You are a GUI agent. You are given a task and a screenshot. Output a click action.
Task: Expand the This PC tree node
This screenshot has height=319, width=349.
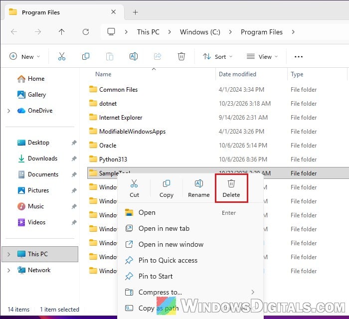8,254
